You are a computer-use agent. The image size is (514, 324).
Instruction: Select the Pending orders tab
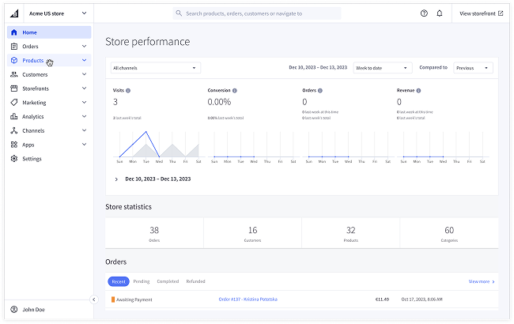[142, 281]
